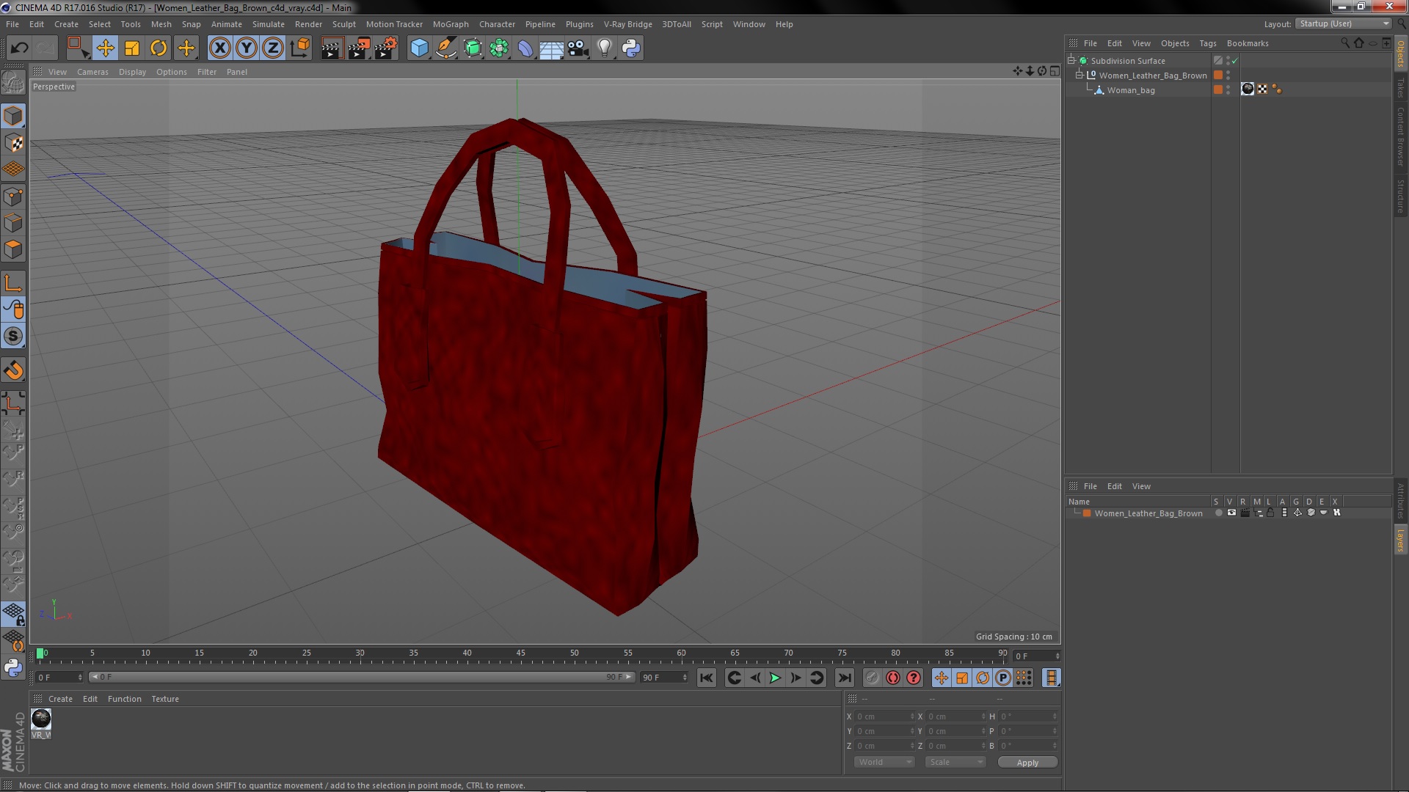Screen dimensions: 1409x792
Task: Add a Cube primitive object icon
Action: click(x=419, y=48)
